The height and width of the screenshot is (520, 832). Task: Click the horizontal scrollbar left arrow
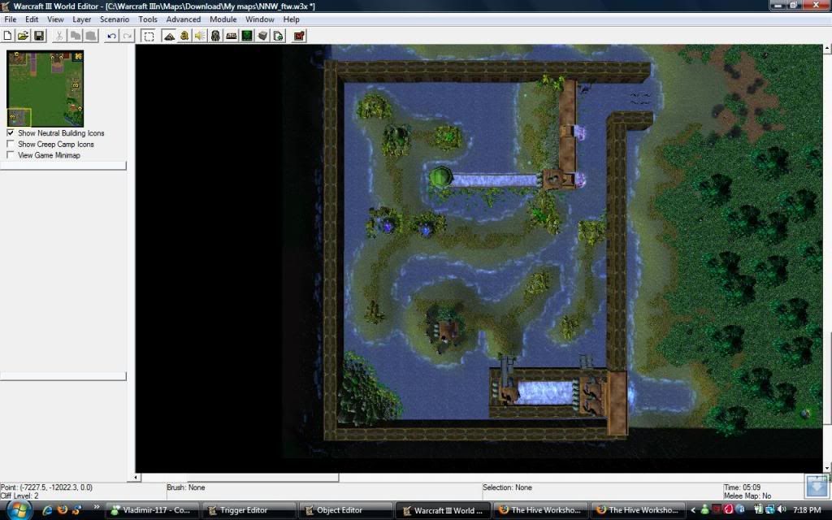[x=136, y=477]
